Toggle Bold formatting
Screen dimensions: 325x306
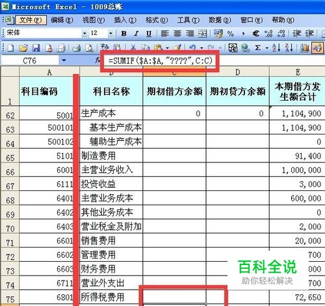pyautogui.click(x=123, y=34)
